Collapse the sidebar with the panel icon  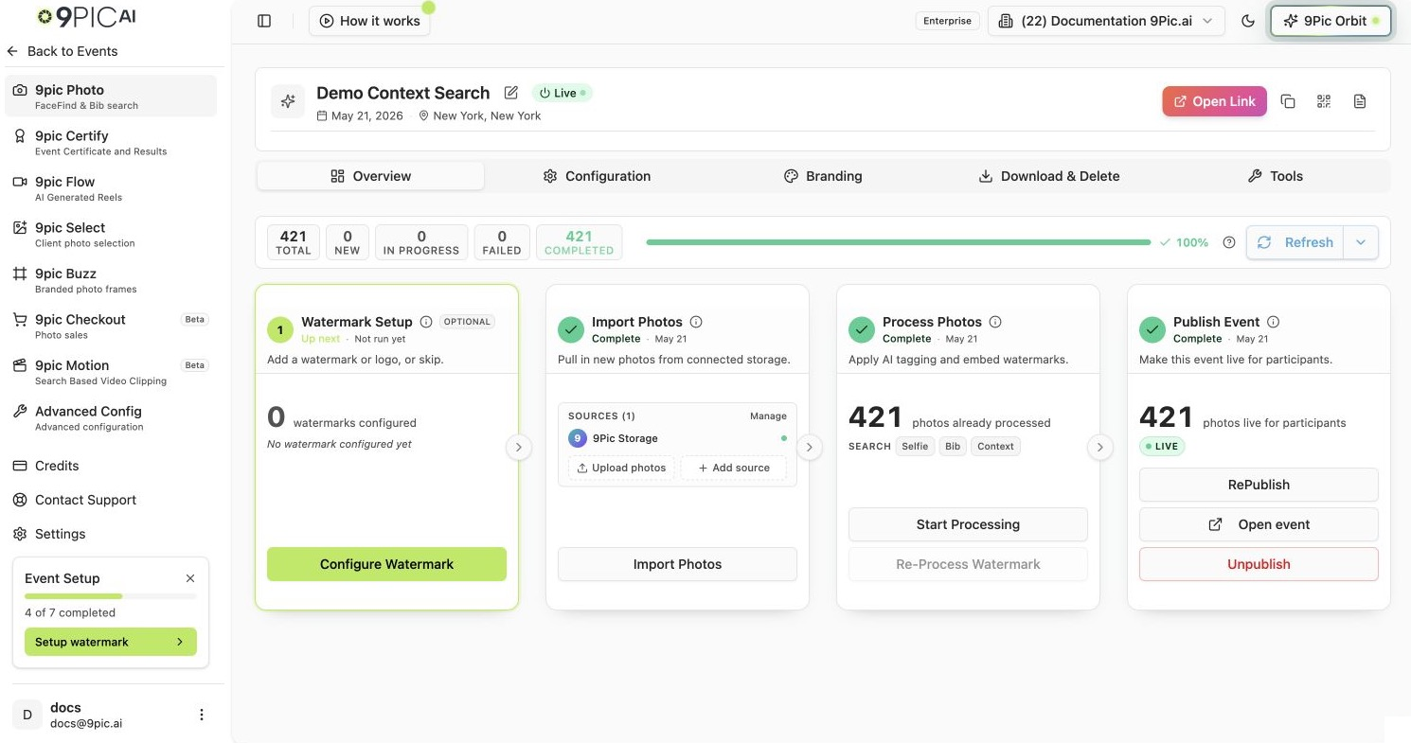[x=264, y=21]
